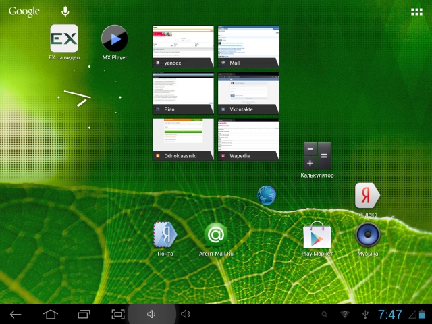Open the EX.ua video app

64,38
